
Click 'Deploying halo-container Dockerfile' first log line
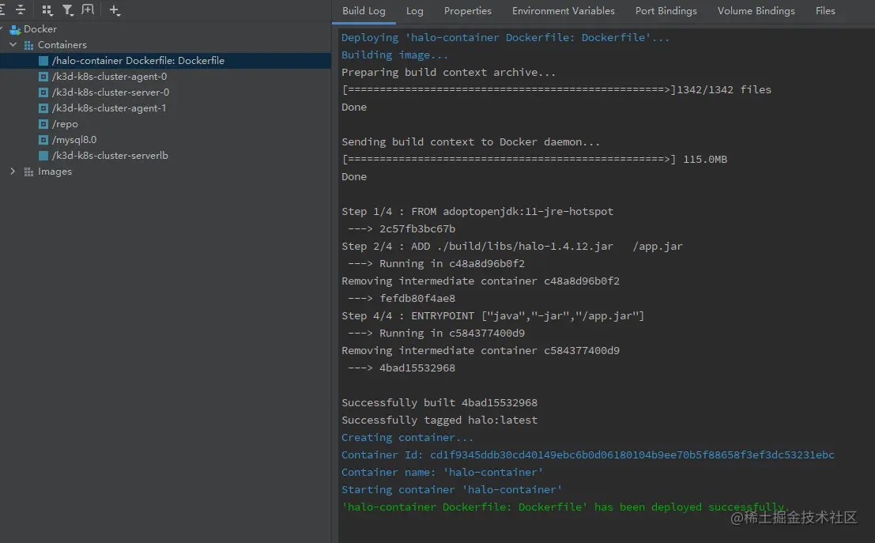pyautogui.click(x=505, y=37)
